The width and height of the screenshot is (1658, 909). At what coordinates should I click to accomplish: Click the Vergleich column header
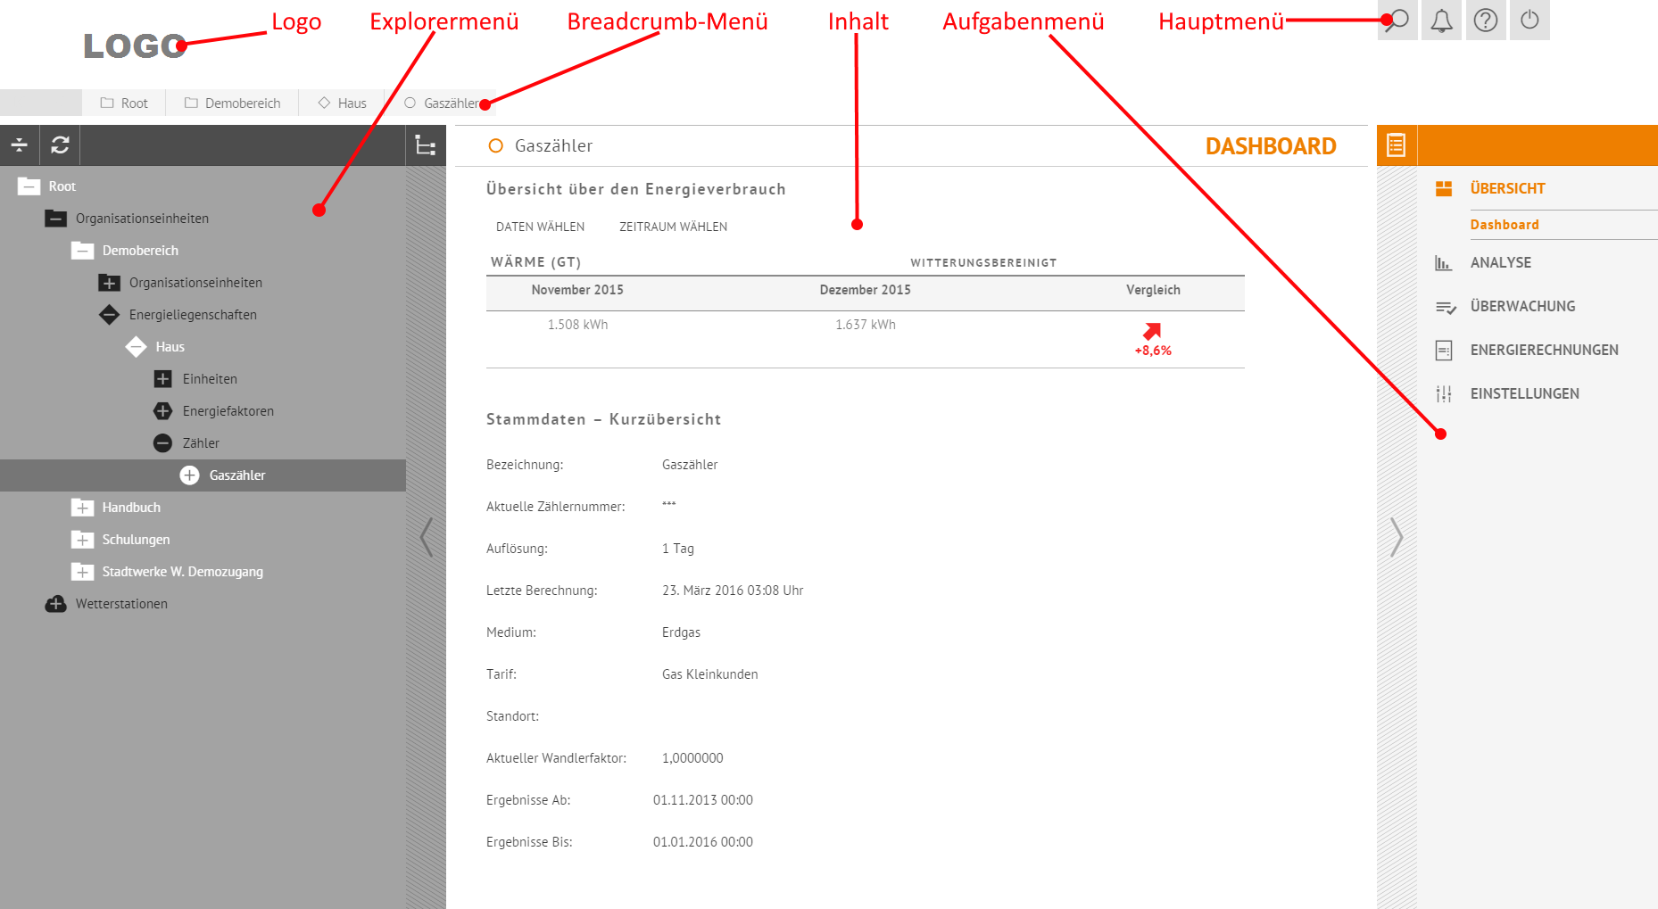point(1153,290)
